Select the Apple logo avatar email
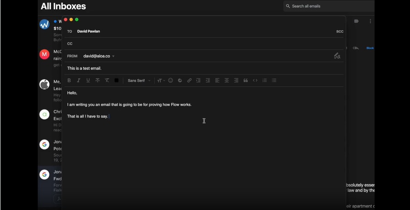This screenshot has height=210, width=410. point(45,84)
